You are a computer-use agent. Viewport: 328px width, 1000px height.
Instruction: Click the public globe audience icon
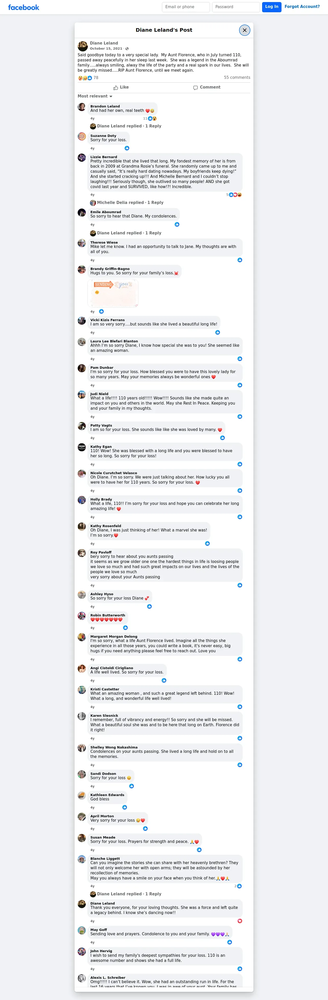click(x=127, y=49)
